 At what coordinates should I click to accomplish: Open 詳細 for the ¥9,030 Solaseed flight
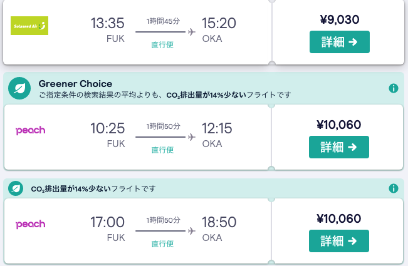pos(340,42)
